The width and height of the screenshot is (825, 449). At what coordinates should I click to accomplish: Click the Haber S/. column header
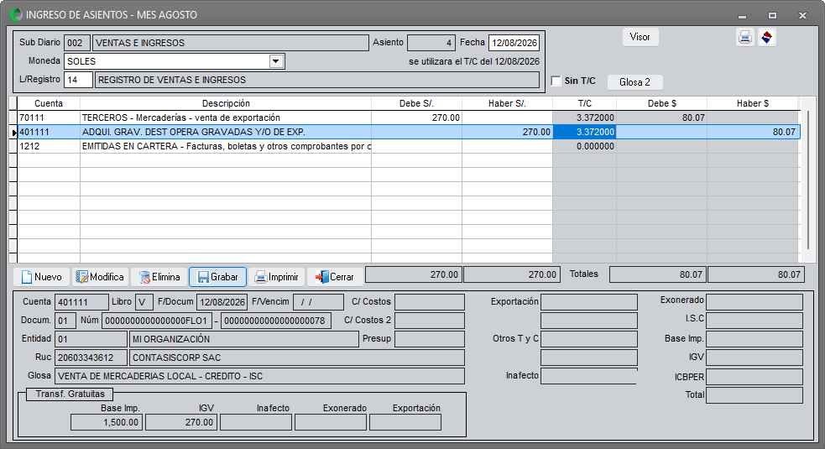point(507,103)
